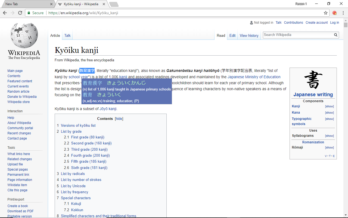The width and height of the screenshot is (348, 218).
Task: Show the Typographic symbols section
Action: point(329,119)
